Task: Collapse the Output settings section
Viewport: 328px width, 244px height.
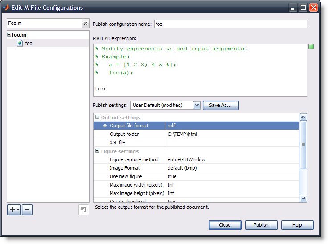Action: click(97, 118)
